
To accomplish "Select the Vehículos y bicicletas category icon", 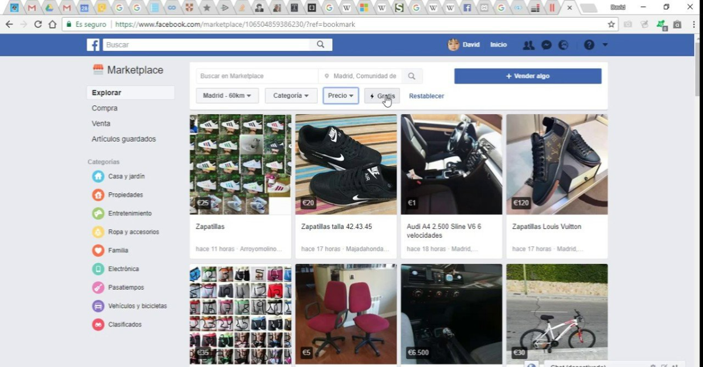I will coord(98,306).
